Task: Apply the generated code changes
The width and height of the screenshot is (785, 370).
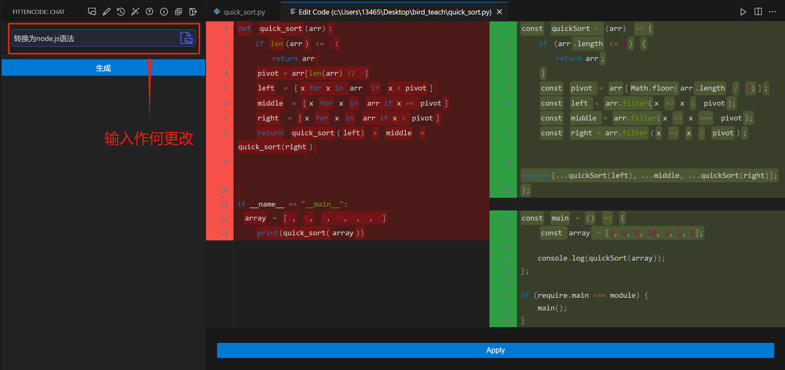Action: [495, 350]
